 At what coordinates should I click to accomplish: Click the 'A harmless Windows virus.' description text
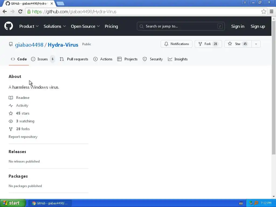point(34,87)
